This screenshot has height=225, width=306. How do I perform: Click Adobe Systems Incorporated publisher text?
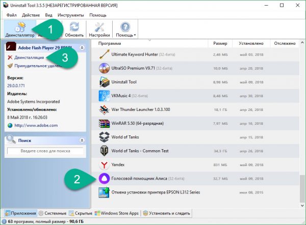pos(33,101)
